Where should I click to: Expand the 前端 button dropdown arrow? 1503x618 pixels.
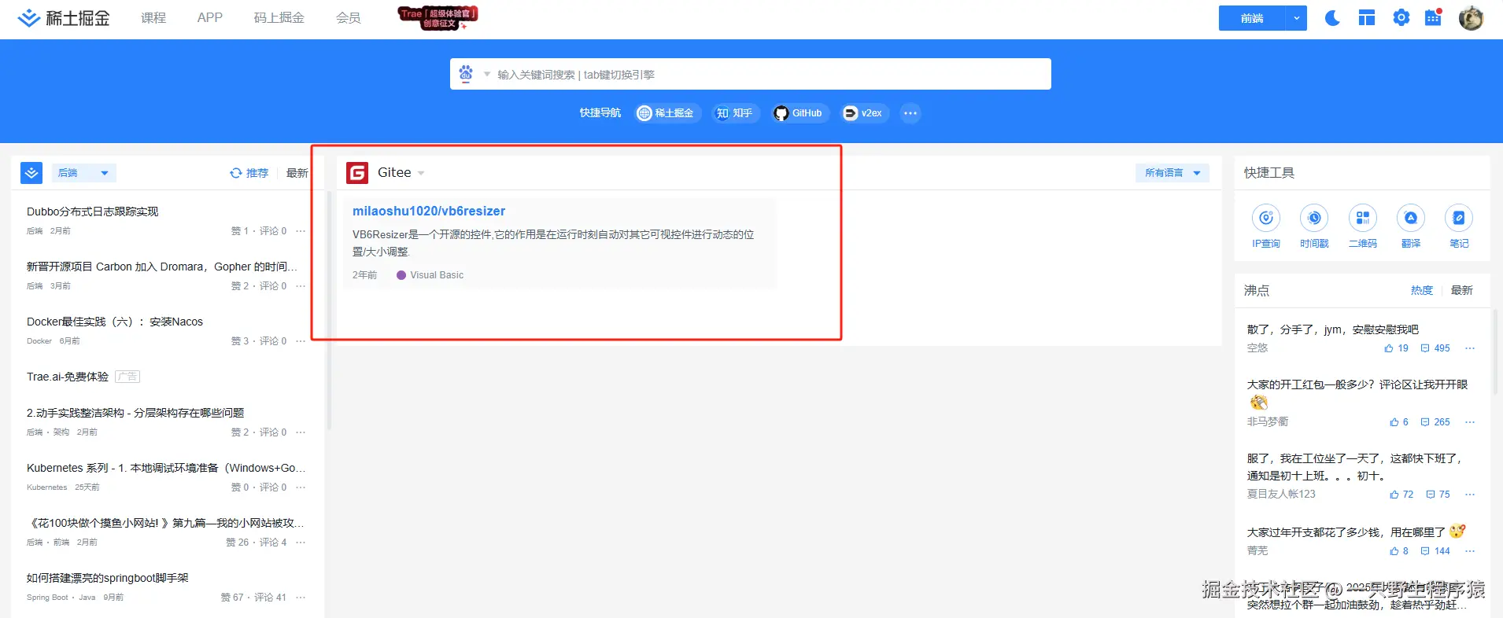tap(1296, 18)
